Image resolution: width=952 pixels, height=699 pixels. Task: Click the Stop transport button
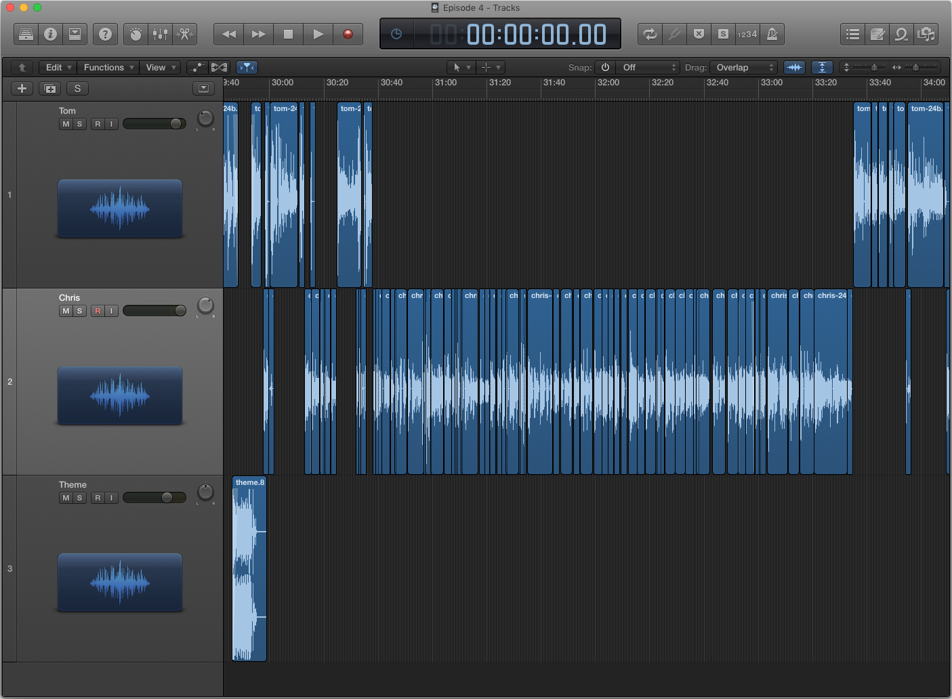(288, 34)
